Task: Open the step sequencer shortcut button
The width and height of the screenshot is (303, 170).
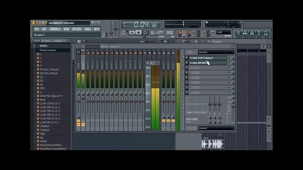Action: pyautogui.click(x=245, y=34)
